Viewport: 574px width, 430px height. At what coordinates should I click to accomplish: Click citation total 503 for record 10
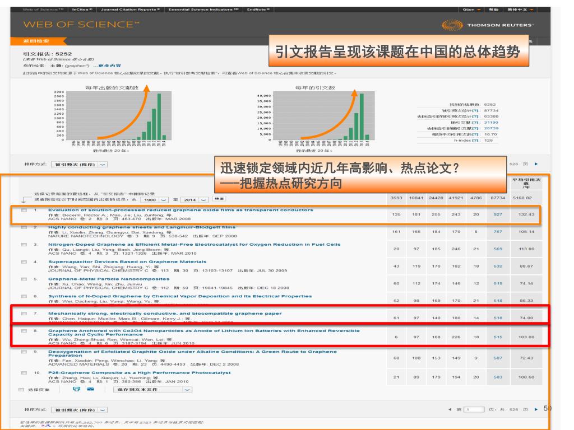pos(498,377)
